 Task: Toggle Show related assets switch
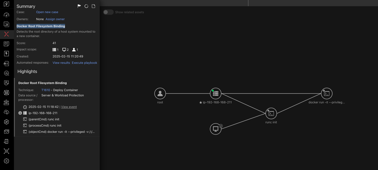pyautogui.click(x=108, y=12)
